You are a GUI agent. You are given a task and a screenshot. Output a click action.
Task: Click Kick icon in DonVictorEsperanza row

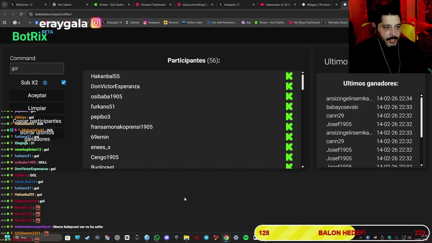click(x=289, y=86)
